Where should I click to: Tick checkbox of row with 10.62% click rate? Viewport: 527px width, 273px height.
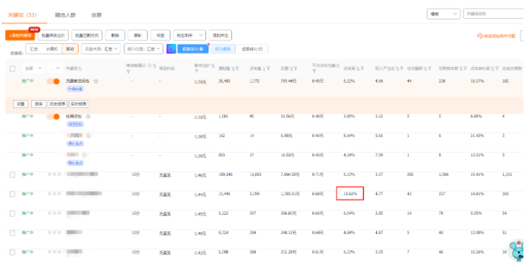tap(12, 194)
